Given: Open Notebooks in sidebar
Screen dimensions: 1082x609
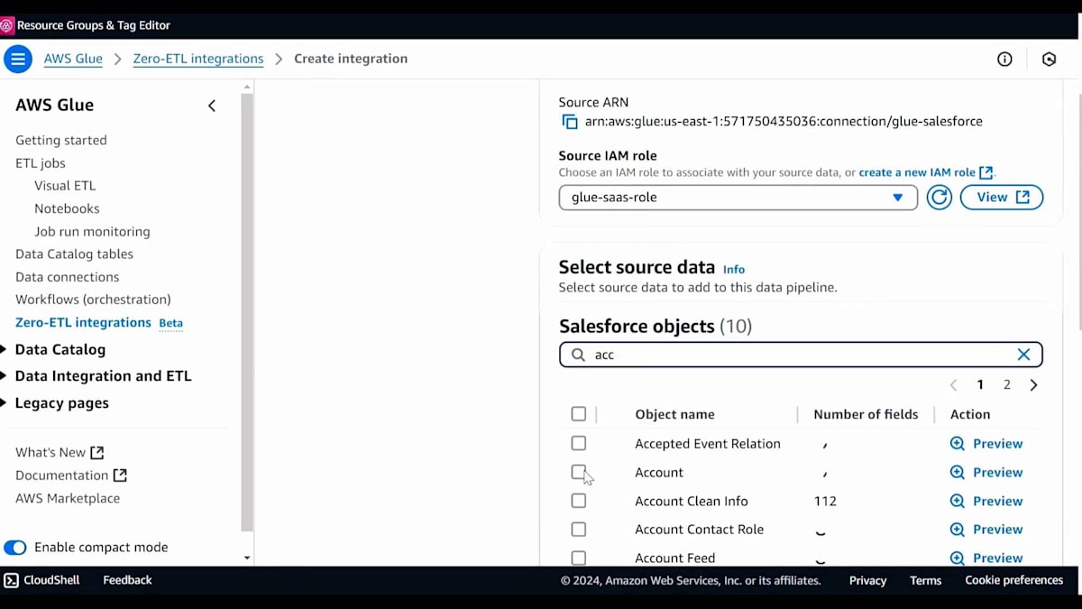Looking at the screenshot, I should click(67, 208).
